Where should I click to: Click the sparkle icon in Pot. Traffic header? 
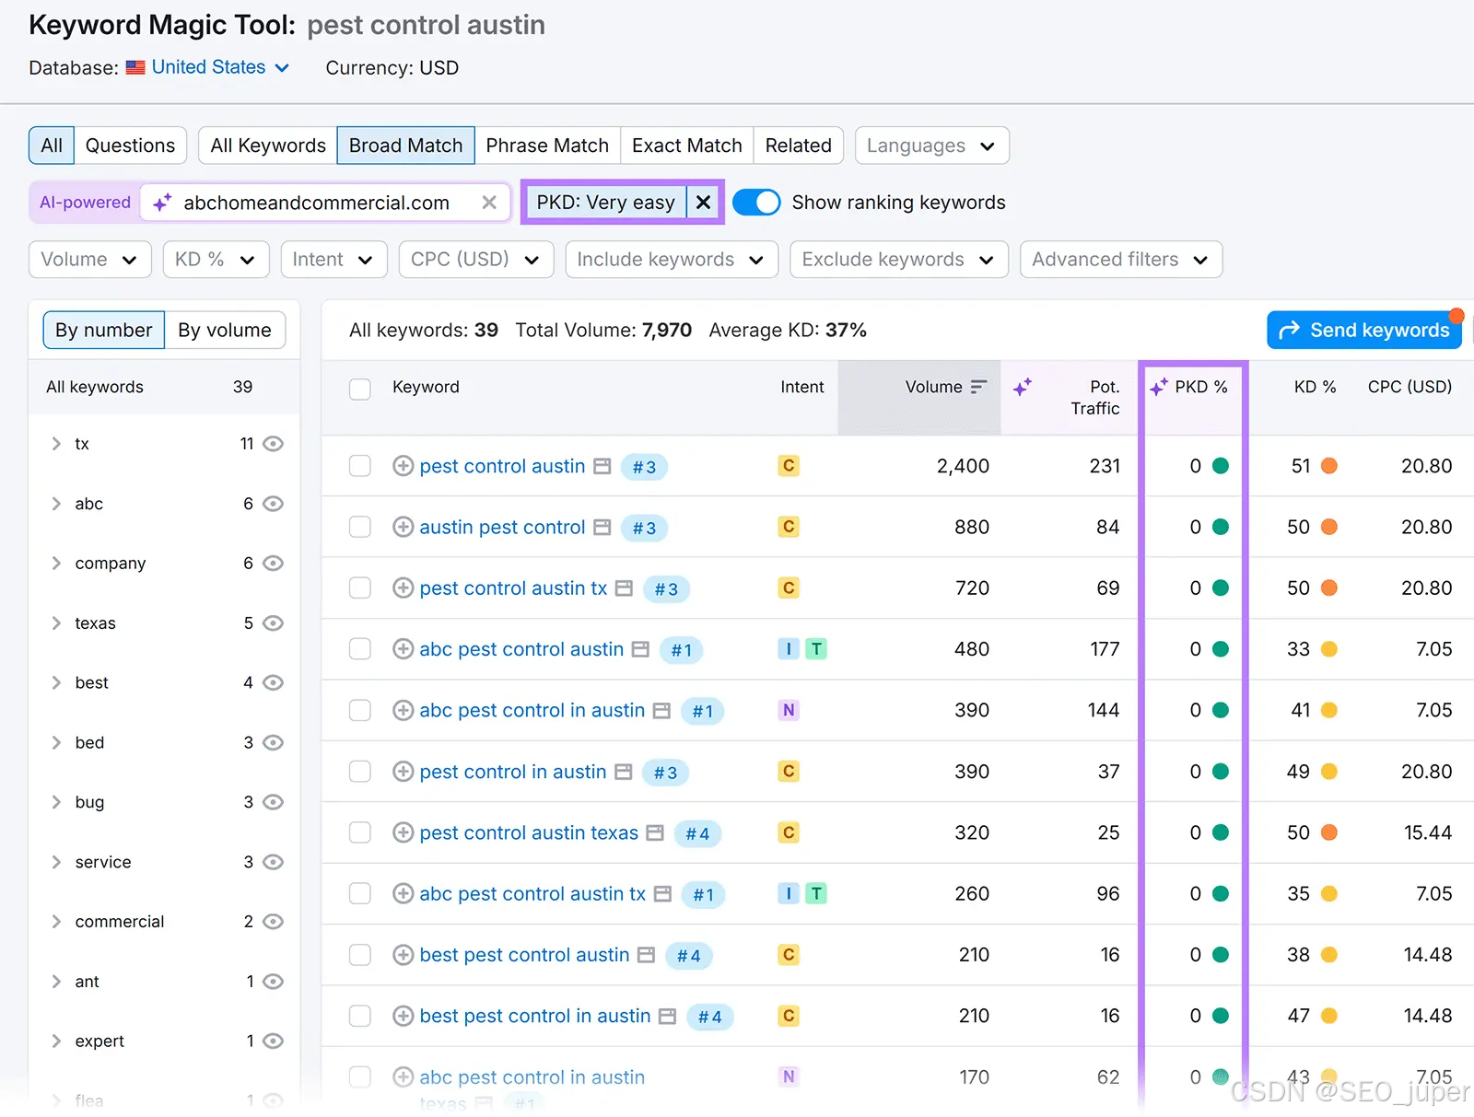pos(1022,388)
